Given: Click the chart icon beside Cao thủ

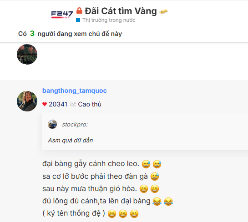Looking at the screenshot, I should tap(73, 104).
